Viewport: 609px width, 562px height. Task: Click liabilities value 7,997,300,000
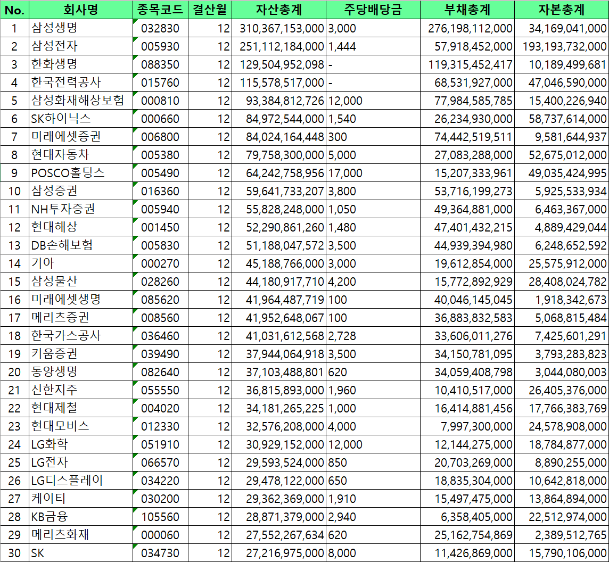467,426
